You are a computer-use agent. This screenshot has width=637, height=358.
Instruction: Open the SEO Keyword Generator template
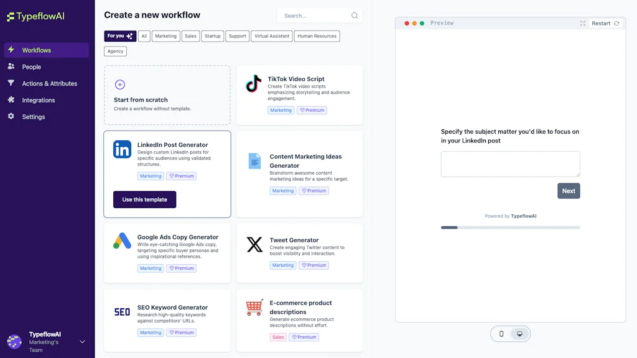point(167,320)
